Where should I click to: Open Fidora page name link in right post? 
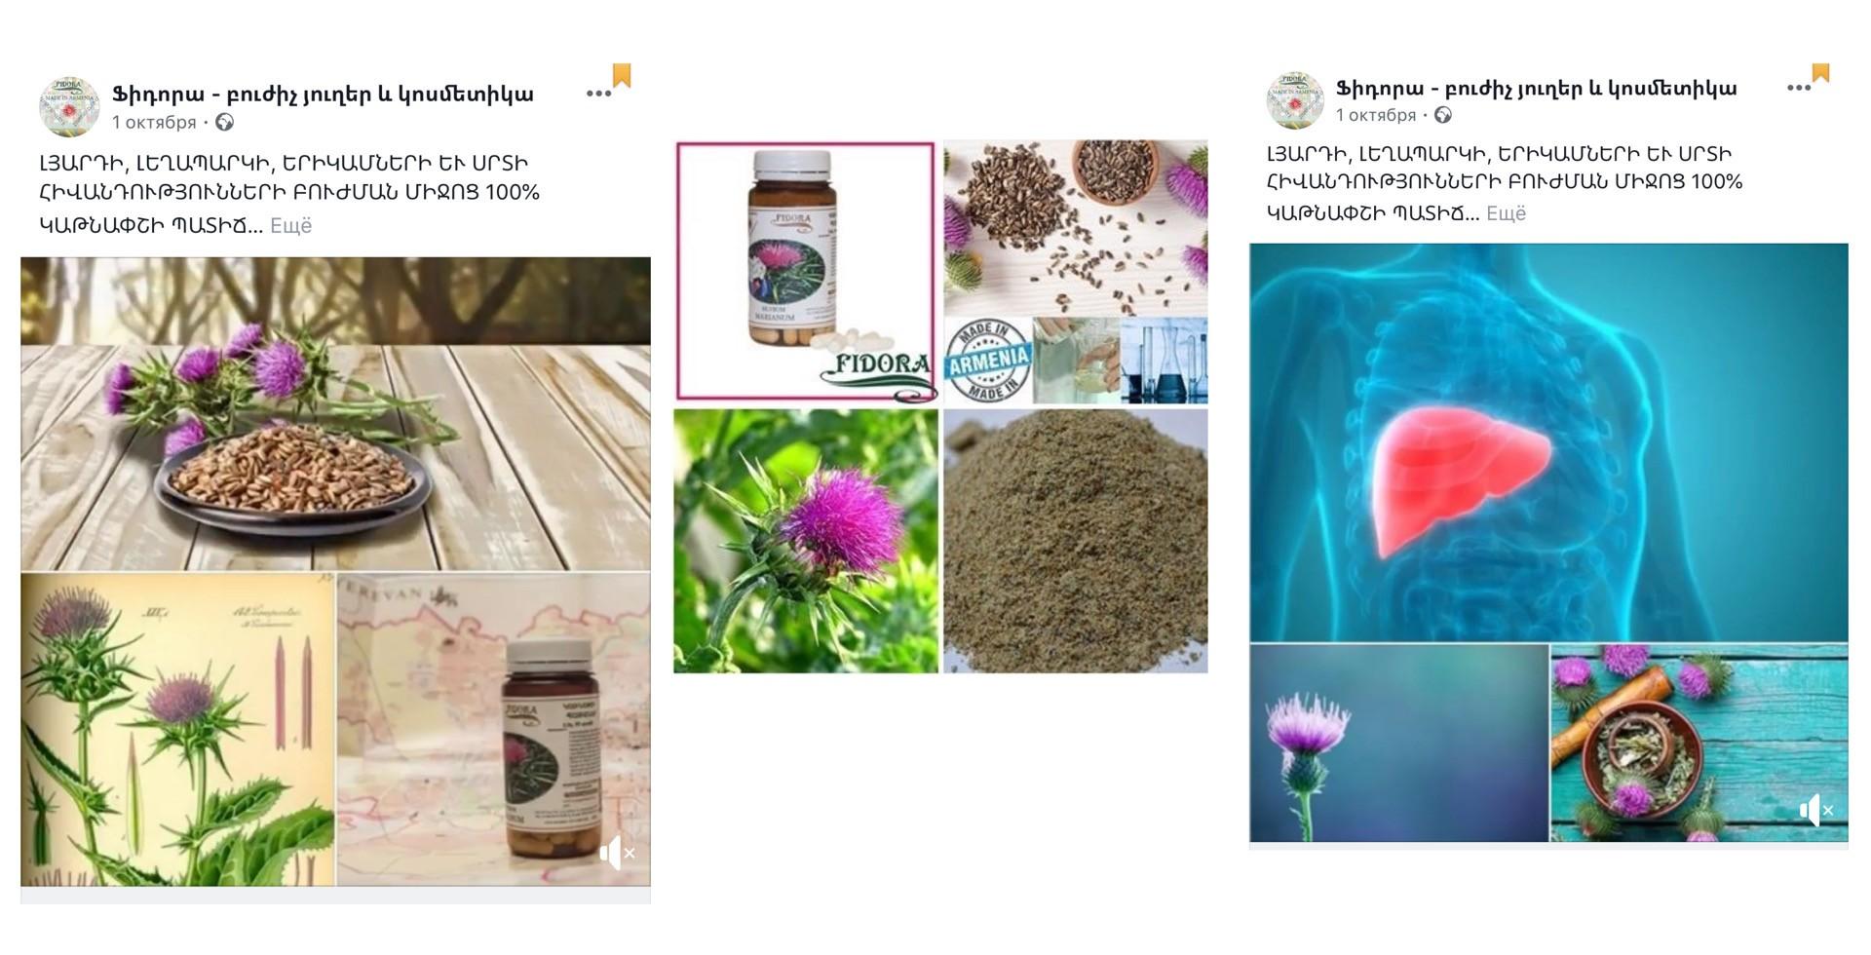point(1536,88)
